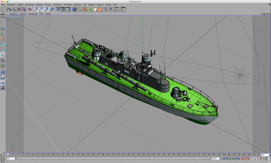The height and width of the screenshot is (163, 271).
Task: Click the red record keyframe button
Action: pos(242,158)
